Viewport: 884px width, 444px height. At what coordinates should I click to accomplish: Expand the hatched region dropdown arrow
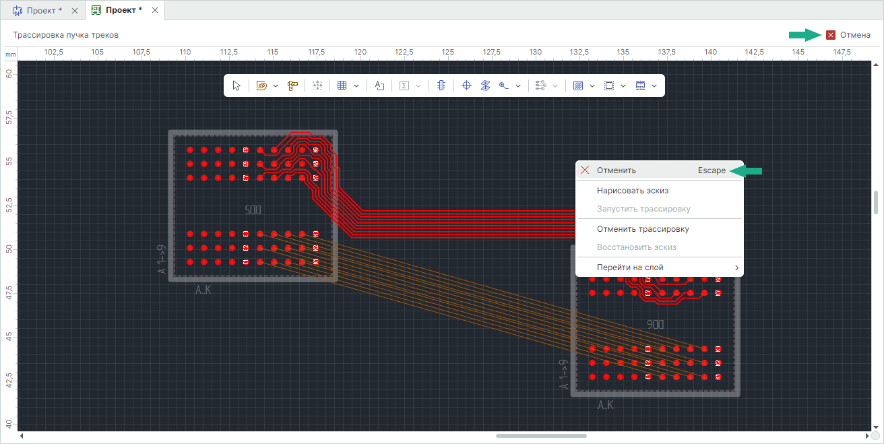point(592,86)
